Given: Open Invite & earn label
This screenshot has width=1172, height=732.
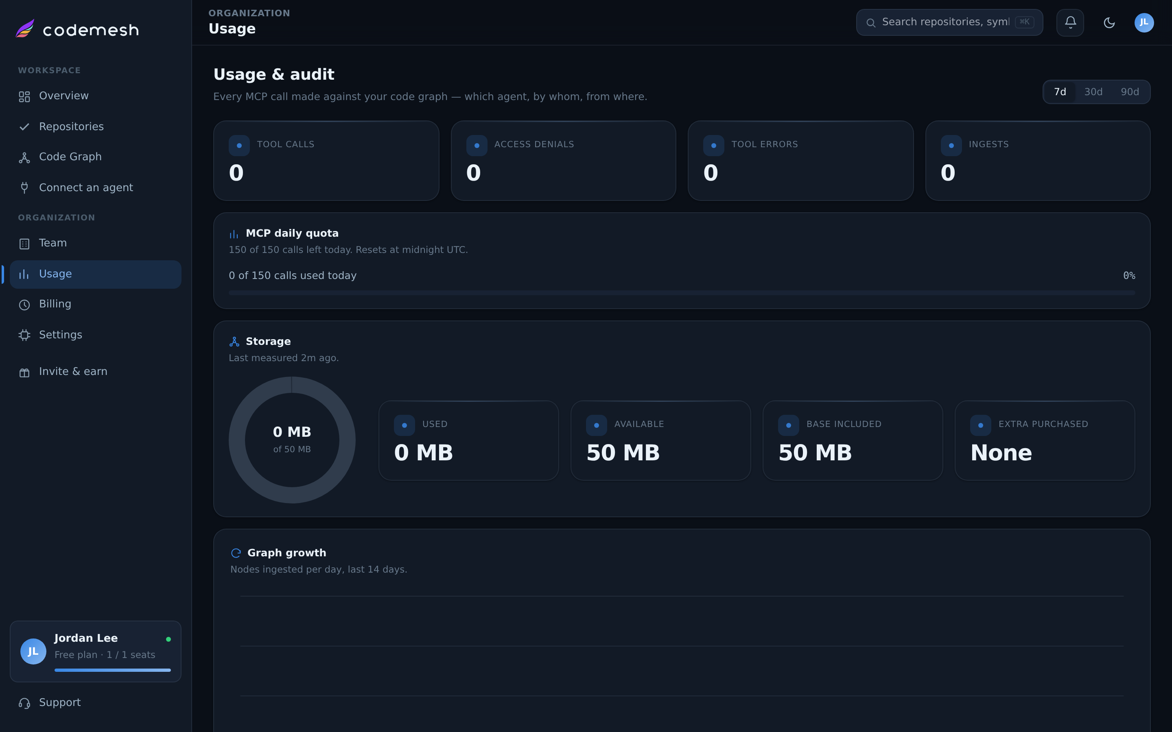Looking at the screenshot, I should pyautogui.click(x=73, y=371).
